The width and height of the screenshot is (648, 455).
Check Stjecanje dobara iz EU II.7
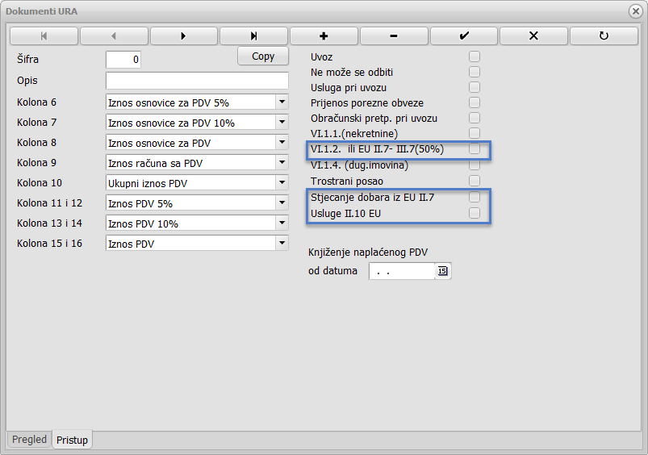point(475,197)
